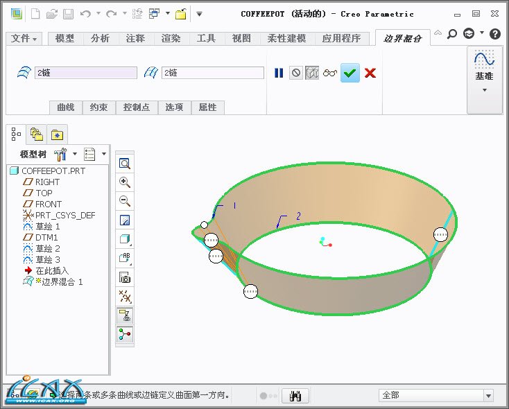
Task: Open the 约束 constraints panel
Action: [99, 107]
